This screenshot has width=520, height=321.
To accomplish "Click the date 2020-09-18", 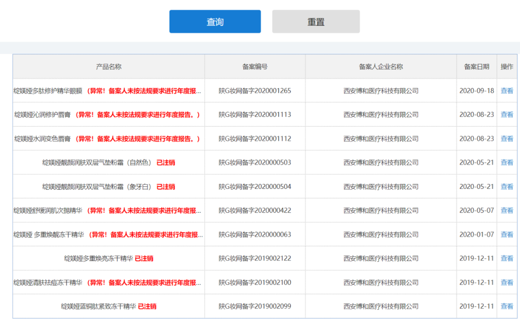I will pos(477,91).
